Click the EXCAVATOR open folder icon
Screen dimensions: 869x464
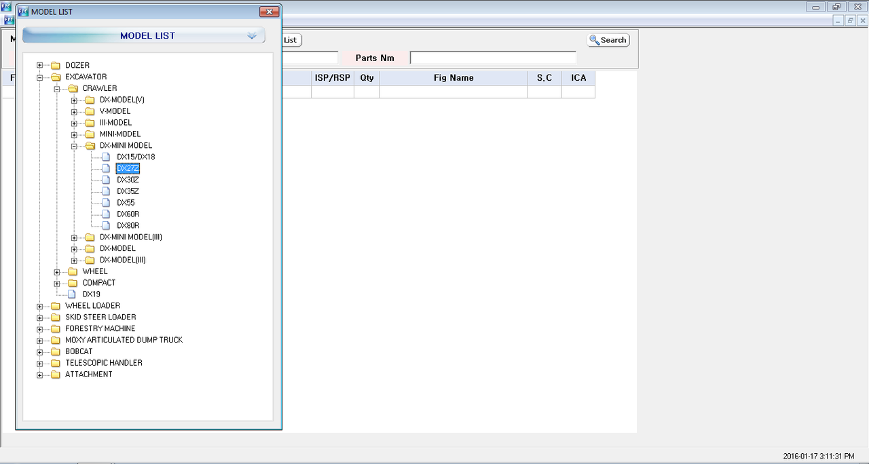(55, 77)
